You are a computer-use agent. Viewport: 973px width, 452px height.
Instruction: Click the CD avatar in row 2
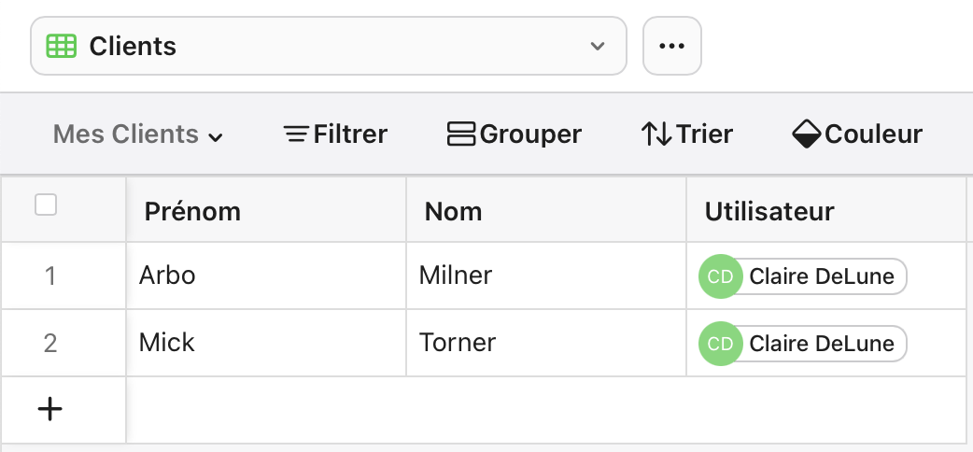(x=720, y=344)
